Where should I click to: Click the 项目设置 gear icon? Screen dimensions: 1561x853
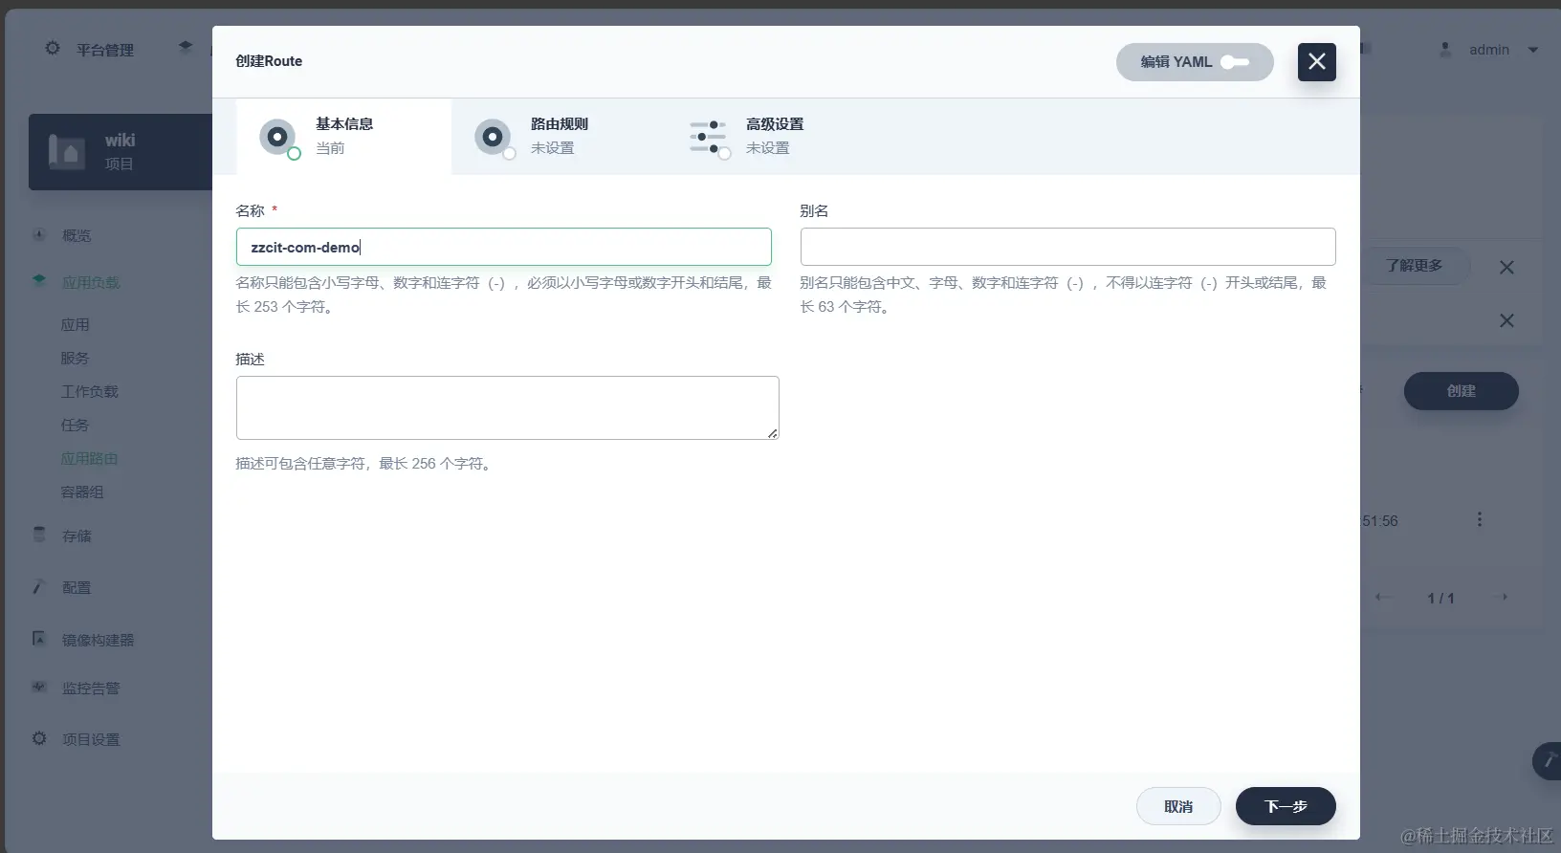pyautogui.click(x=39, y=738)
